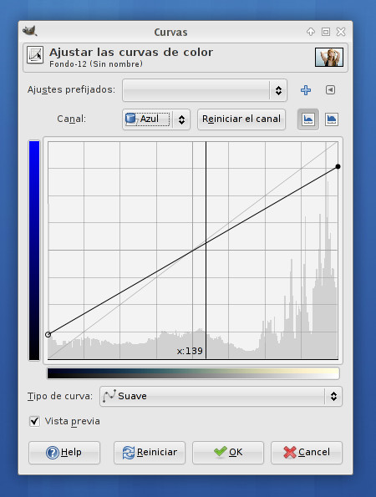This screenshot has width=376, height=497.
Task: Click the Fondo-12 (Sin nombre) text
Action: click(96, 64)
